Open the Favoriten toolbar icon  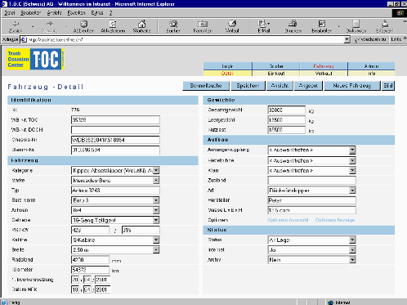(x=203, y=26)
